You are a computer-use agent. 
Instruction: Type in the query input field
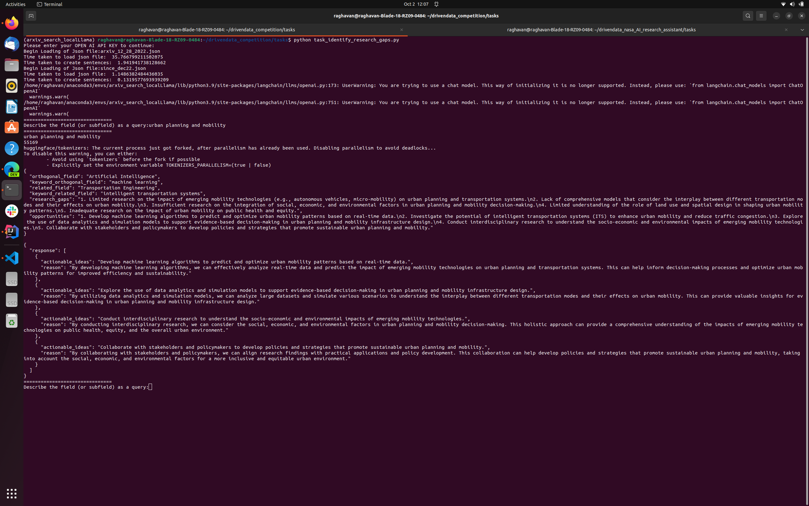150,386
